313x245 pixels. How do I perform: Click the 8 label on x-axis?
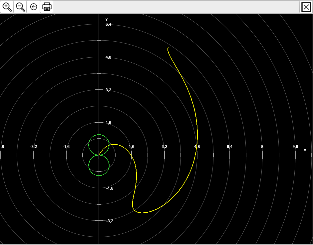262,147
